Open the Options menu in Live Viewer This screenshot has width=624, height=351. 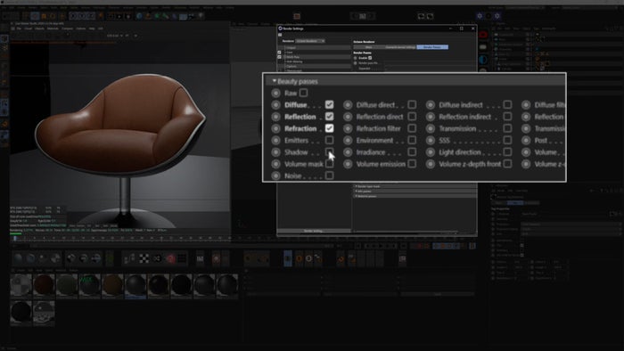click(81, 29)
